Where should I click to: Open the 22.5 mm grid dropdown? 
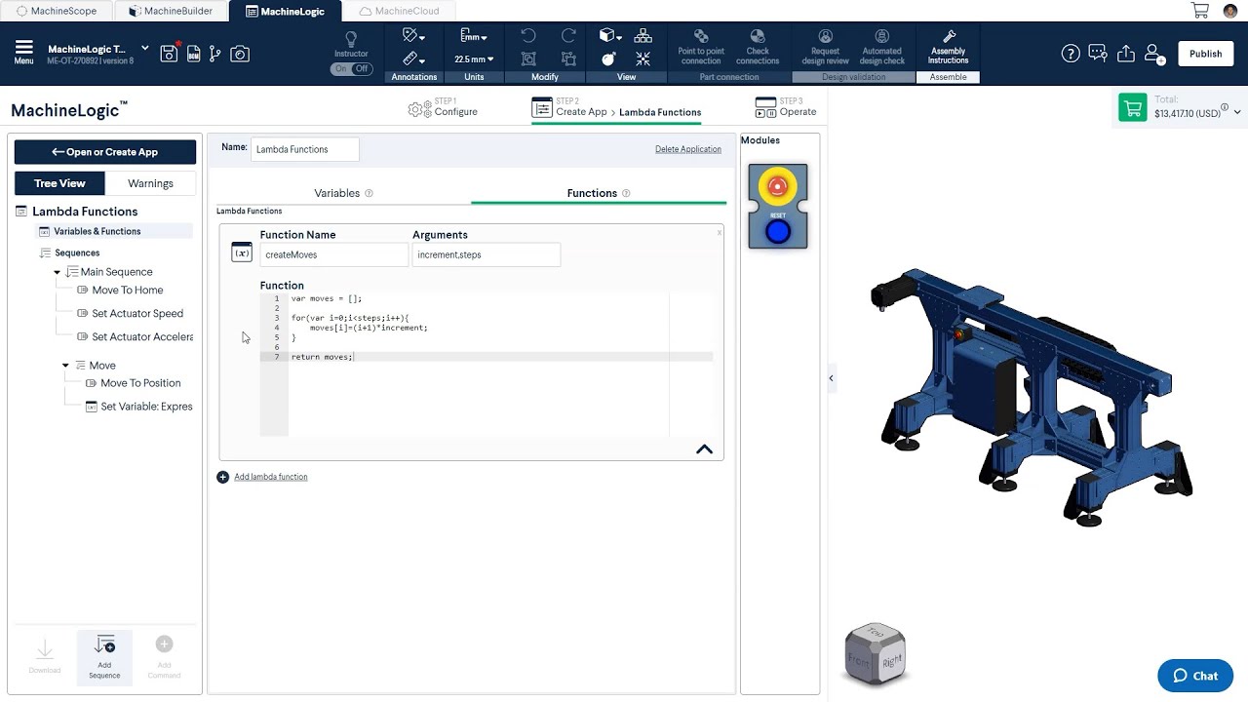pyautogui.click(x=474, y=59)
